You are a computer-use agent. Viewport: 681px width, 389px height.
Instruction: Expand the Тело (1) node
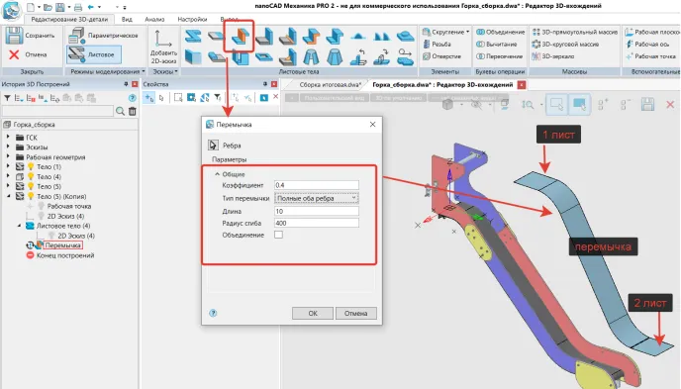point(8,166)
